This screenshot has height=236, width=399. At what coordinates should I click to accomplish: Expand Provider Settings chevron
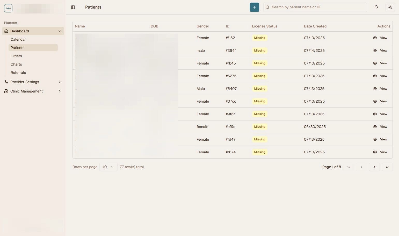(x=60, y=82)
